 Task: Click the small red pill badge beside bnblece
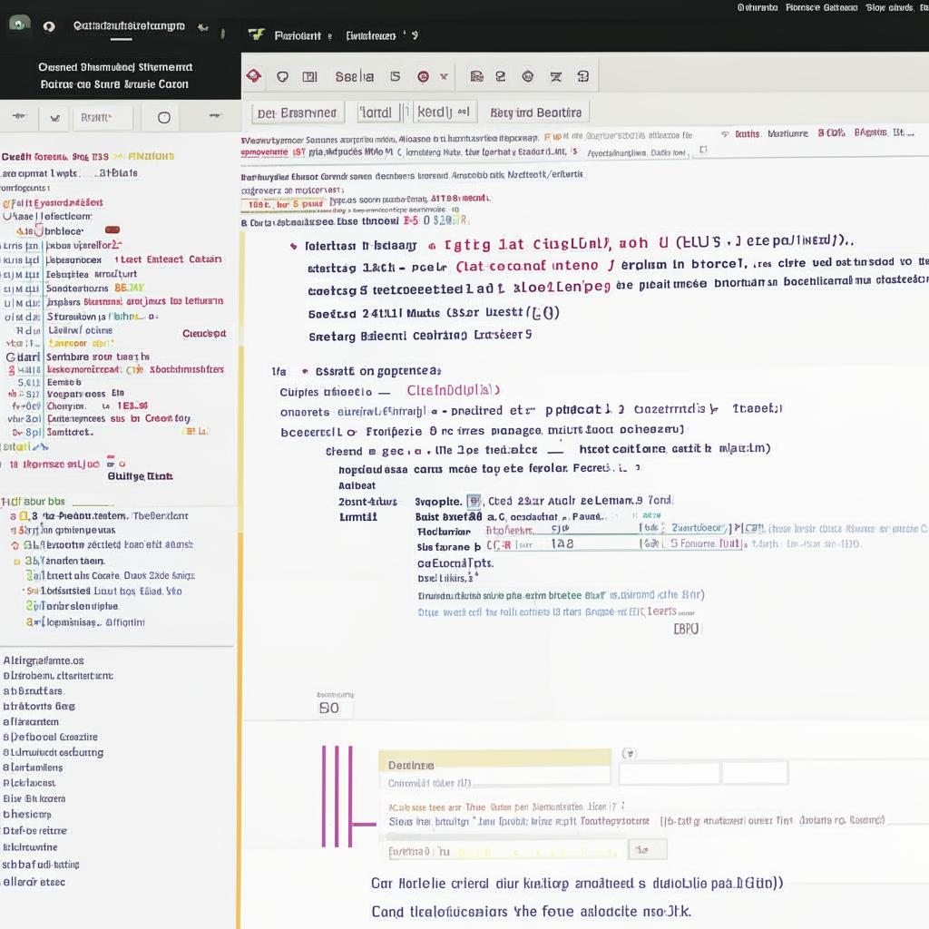[x=112, y=230]
